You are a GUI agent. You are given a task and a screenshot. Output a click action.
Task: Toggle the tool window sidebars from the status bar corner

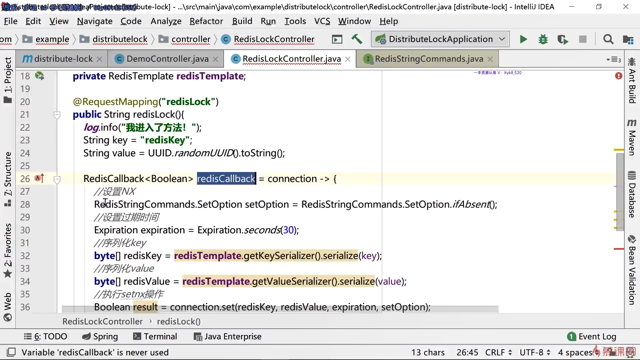click(x=11, y=352)
